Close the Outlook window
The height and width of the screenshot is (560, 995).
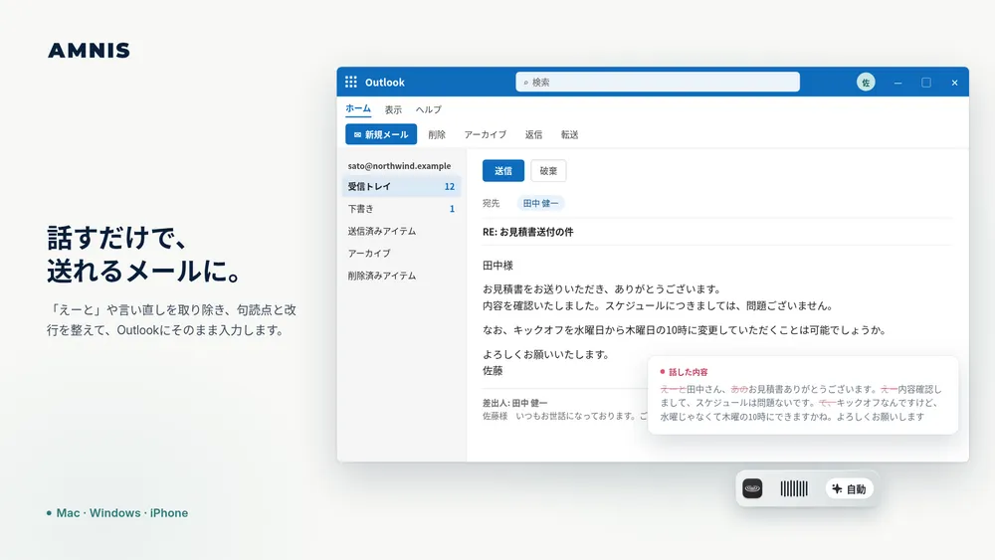(x=954, y=83)
